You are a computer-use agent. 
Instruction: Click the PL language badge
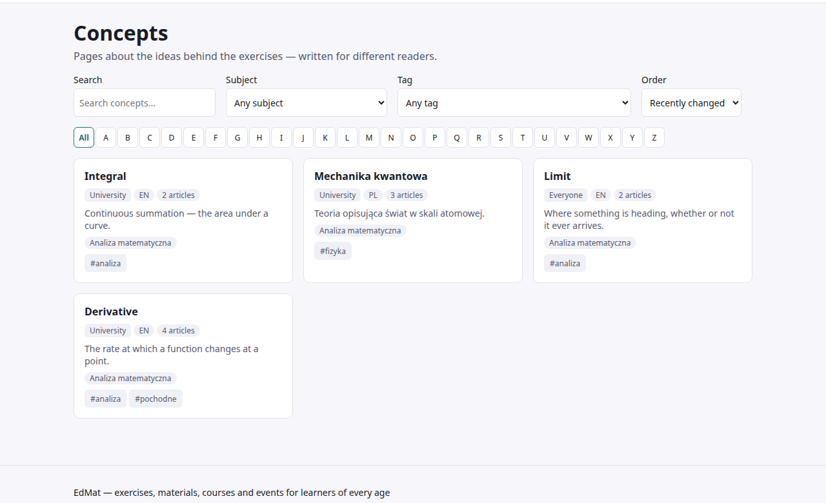click(x=373, y=195)
